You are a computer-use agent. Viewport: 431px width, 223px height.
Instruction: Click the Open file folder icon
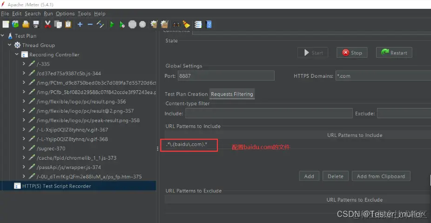pyautogui.click(x=26, y=25)
